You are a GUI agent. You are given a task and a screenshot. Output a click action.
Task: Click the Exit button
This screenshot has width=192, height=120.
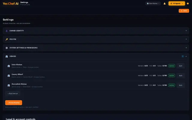[184, 11]
